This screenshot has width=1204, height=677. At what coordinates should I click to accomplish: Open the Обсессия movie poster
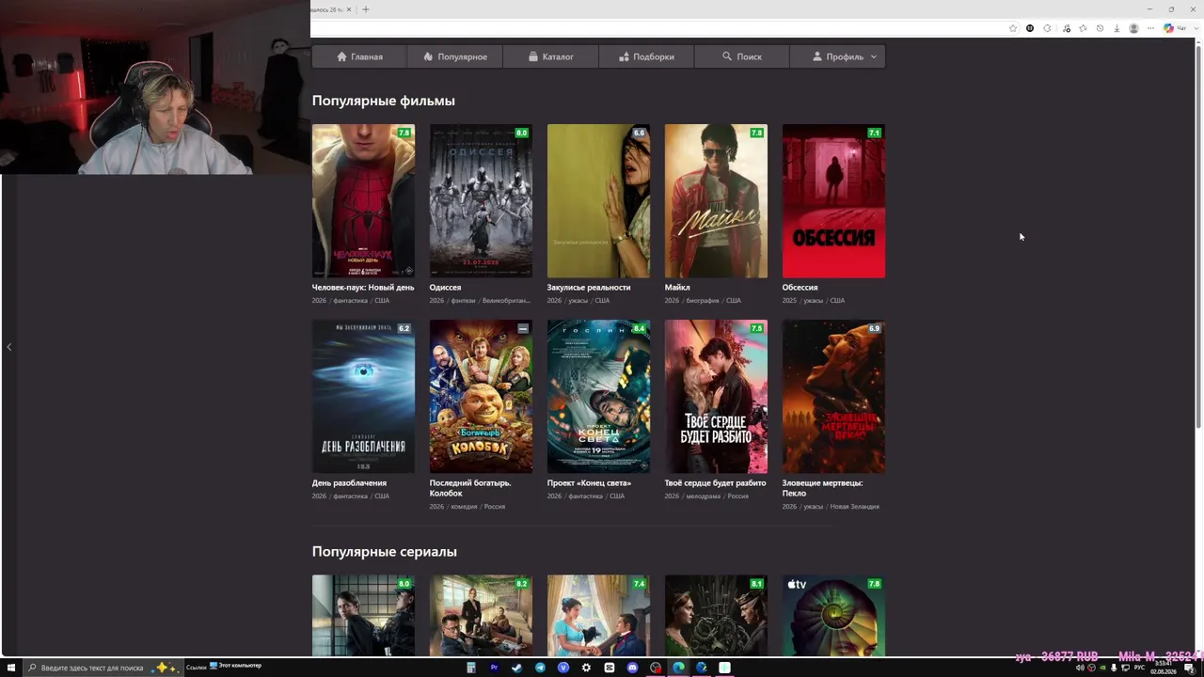tap(833, 201)
